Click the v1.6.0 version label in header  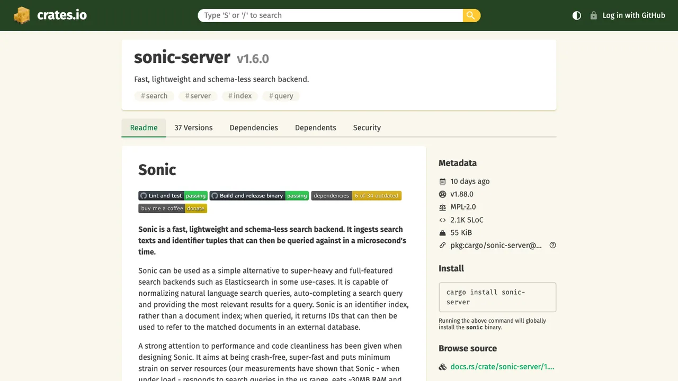pyautogui.click(x=253, y=59)
